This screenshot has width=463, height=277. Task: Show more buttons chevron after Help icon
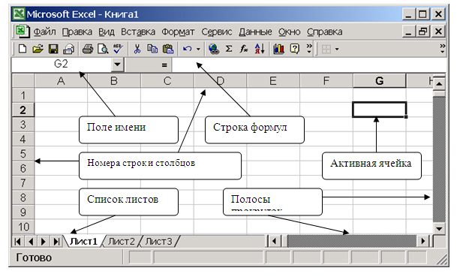pos(309,49)
